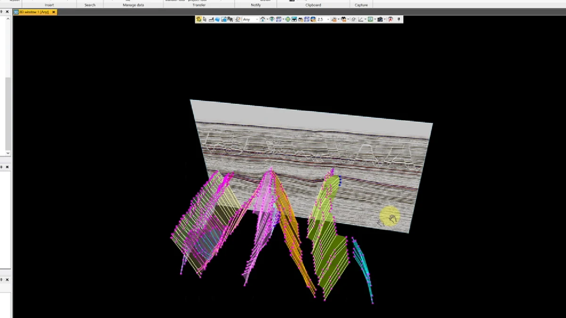566x318 pixels.
Task: Expand the arrow beside the window layout icon
Action: pyautogui.click(x=283, y=19)
